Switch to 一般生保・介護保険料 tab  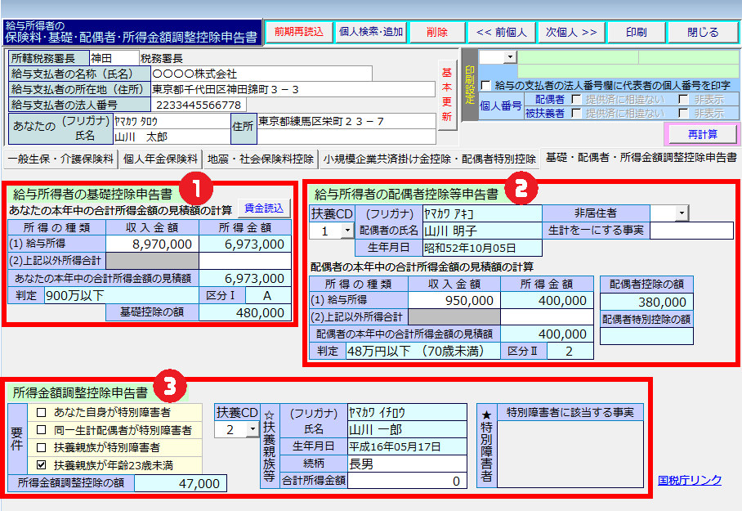pos(61,158)
